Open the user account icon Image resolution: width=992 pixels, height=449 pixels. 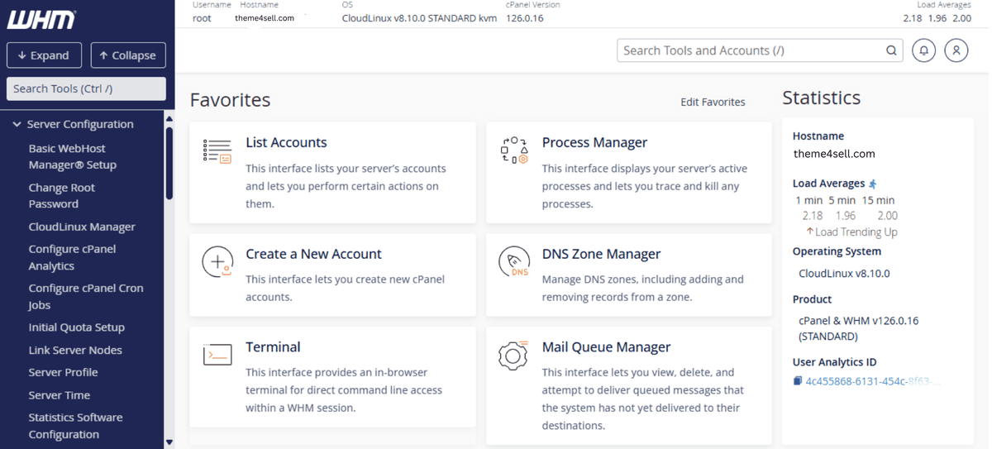956,50
